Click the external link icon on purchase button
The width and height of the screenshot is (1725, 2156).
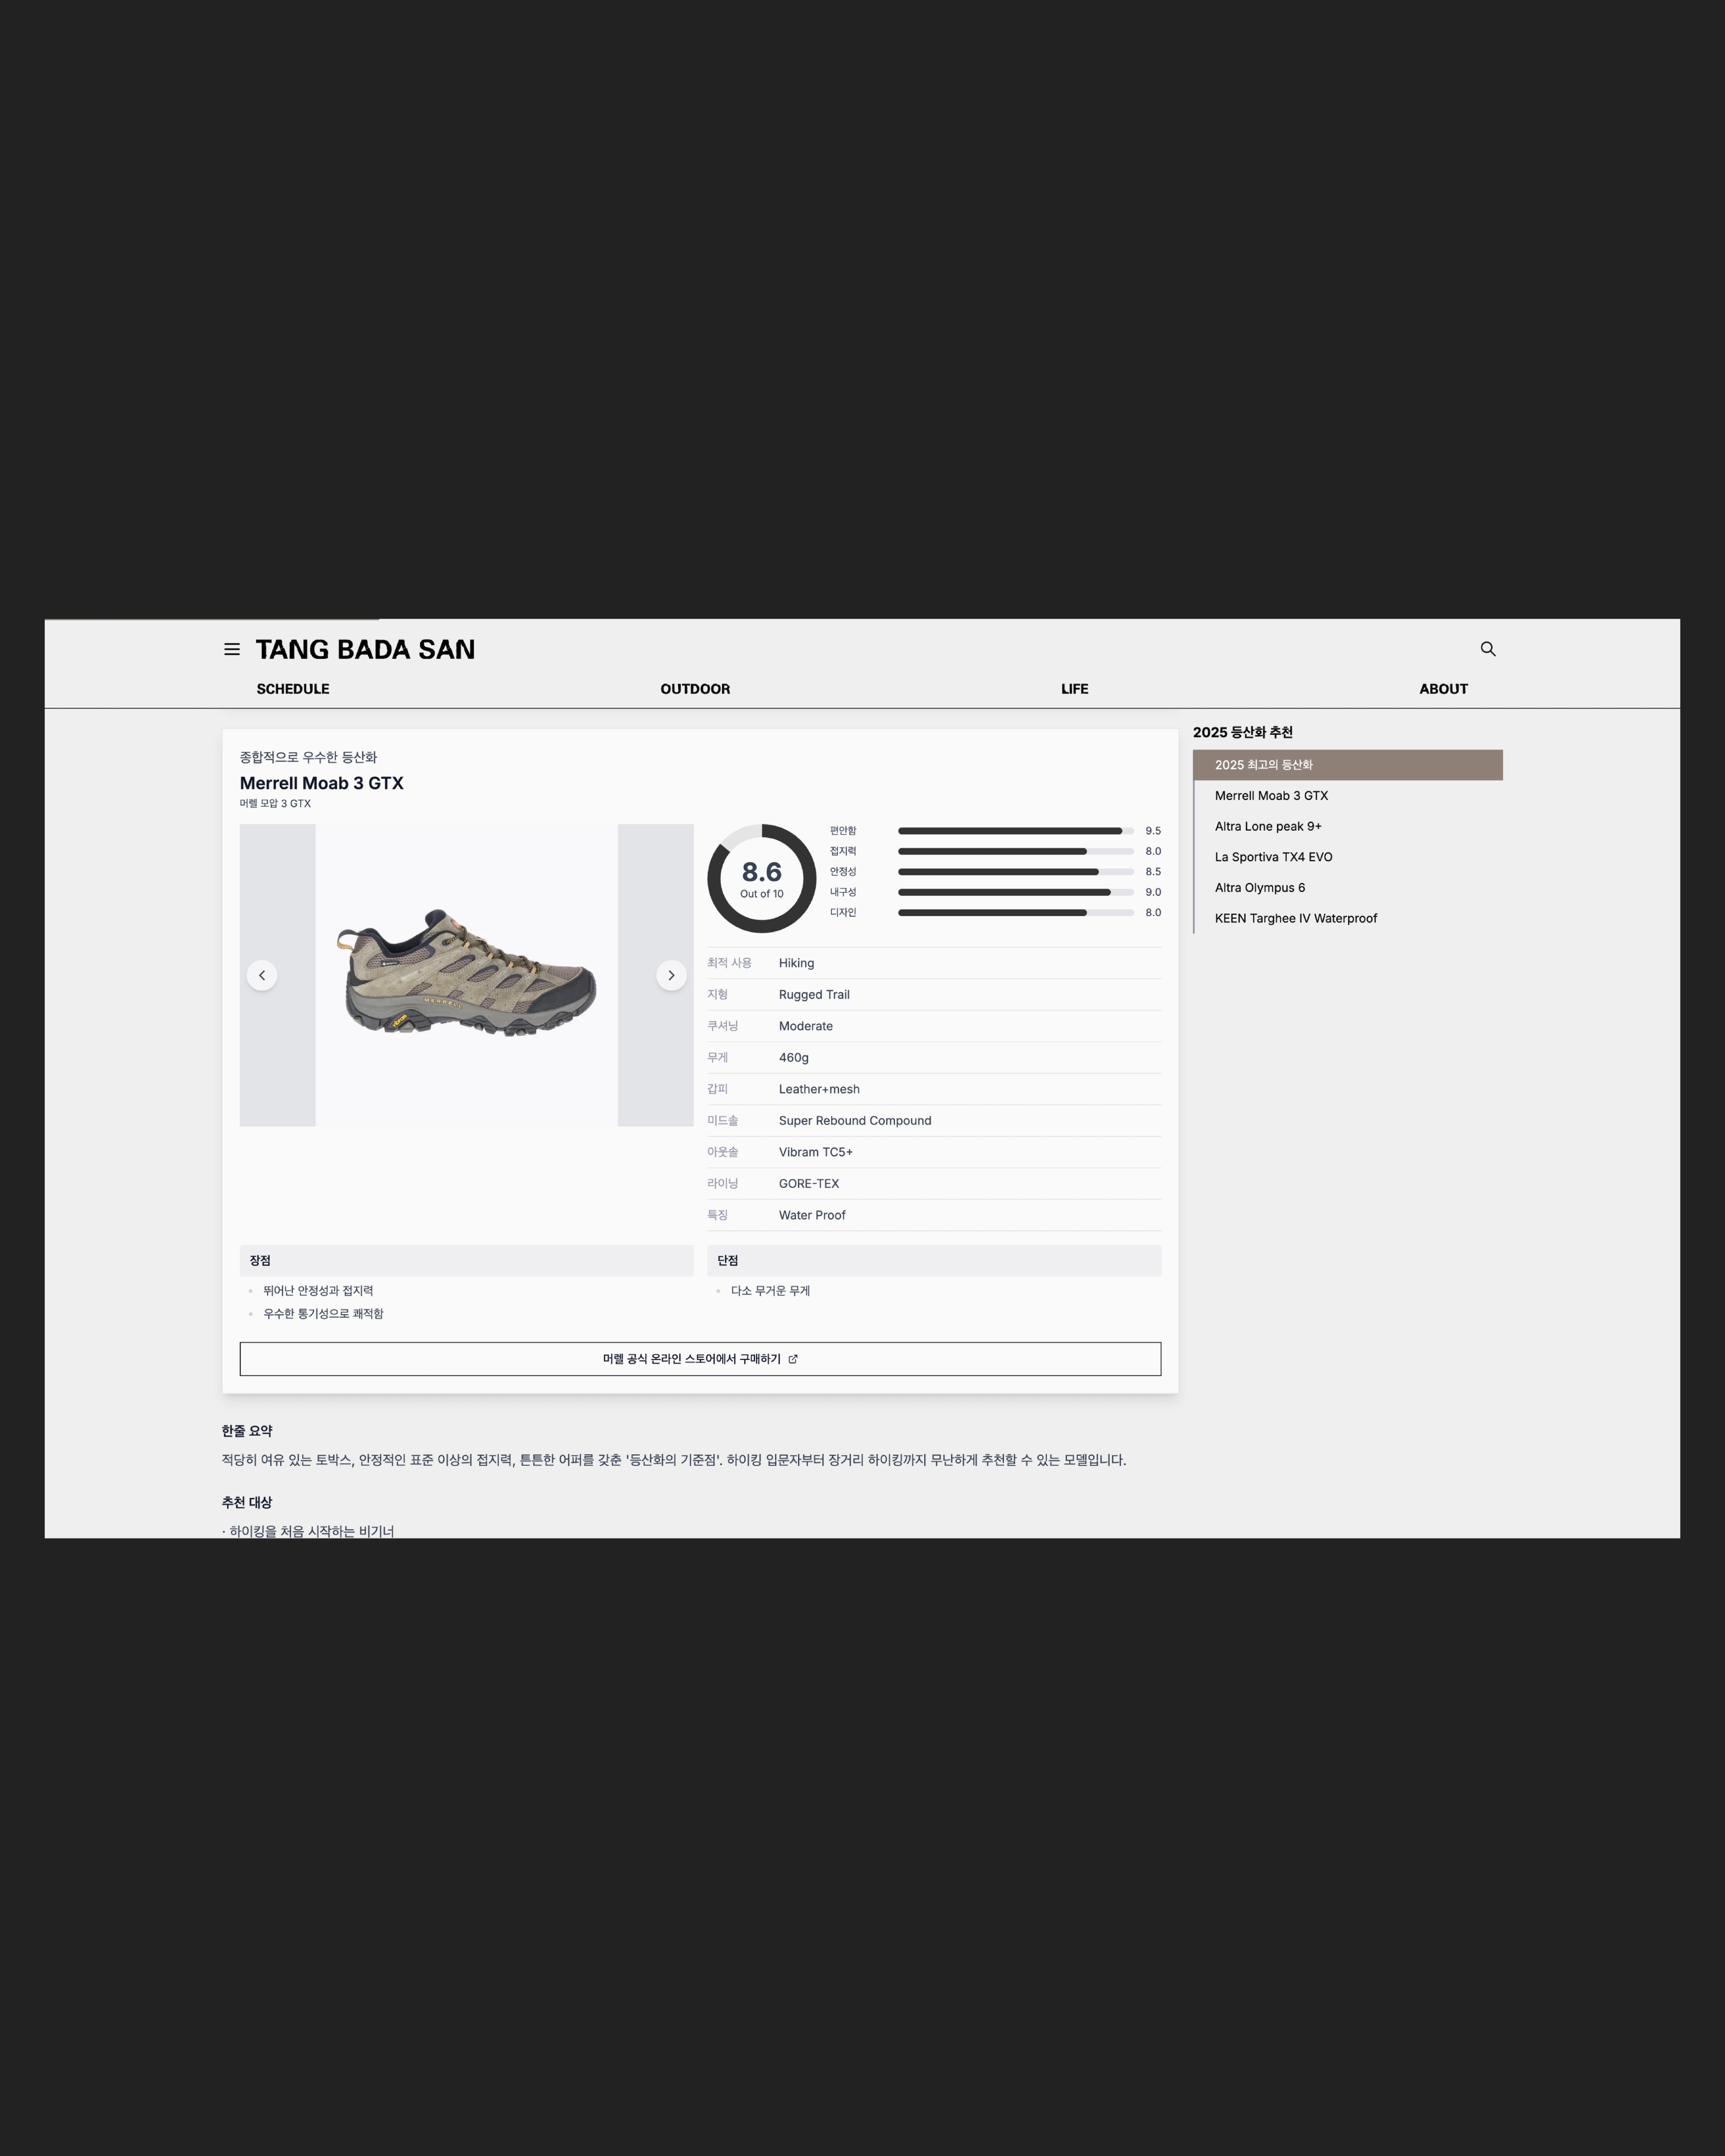[x=793, y=1359]
